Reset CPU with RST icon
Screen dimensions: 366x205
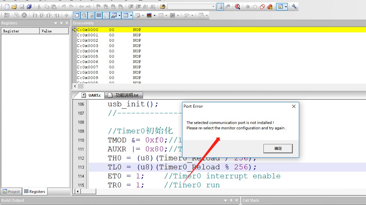click(x=7, y=15)
